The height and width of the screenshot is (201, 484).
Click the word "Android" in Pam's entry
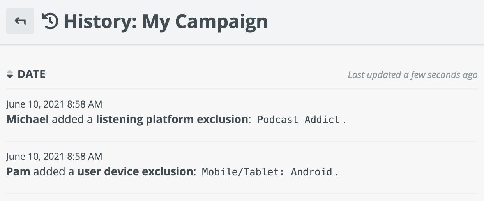[312, 172]
